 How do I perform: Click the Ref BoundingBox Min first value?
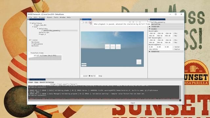point(152,40)
